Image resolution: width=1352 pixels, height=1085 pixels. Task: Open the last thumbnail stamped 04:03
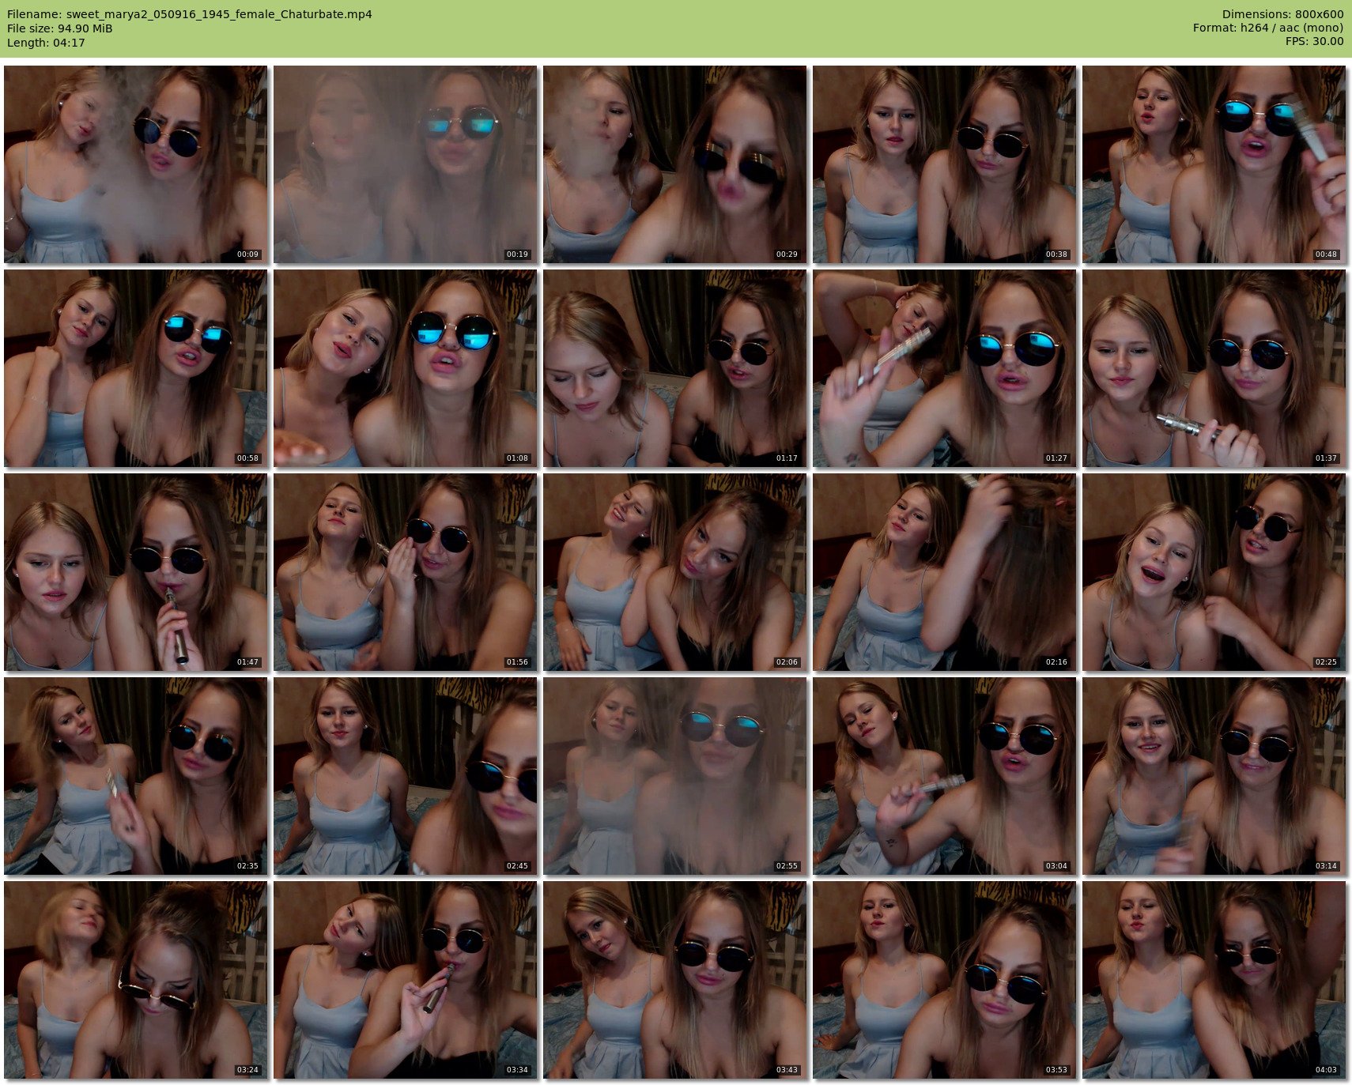[1214, 980]
